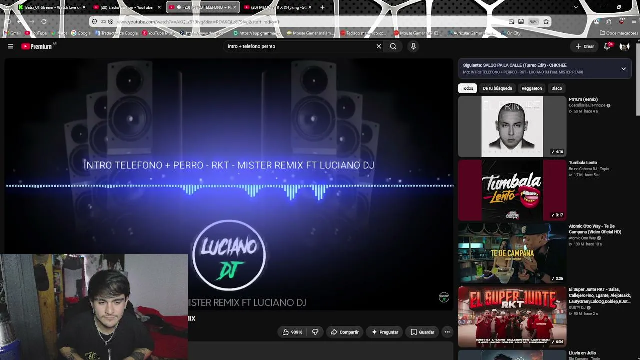This screenshot has height=360, width=640.
Task: Clear the search box with the X
Action: (x=379, y=46)
